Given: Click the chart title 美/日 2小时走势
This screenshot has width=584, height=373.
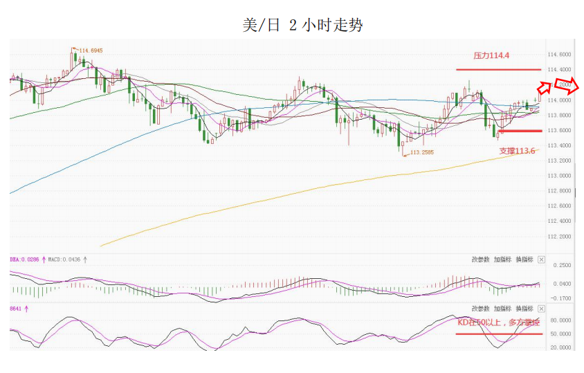Looking at the screenshot, I should pos(302,26).
